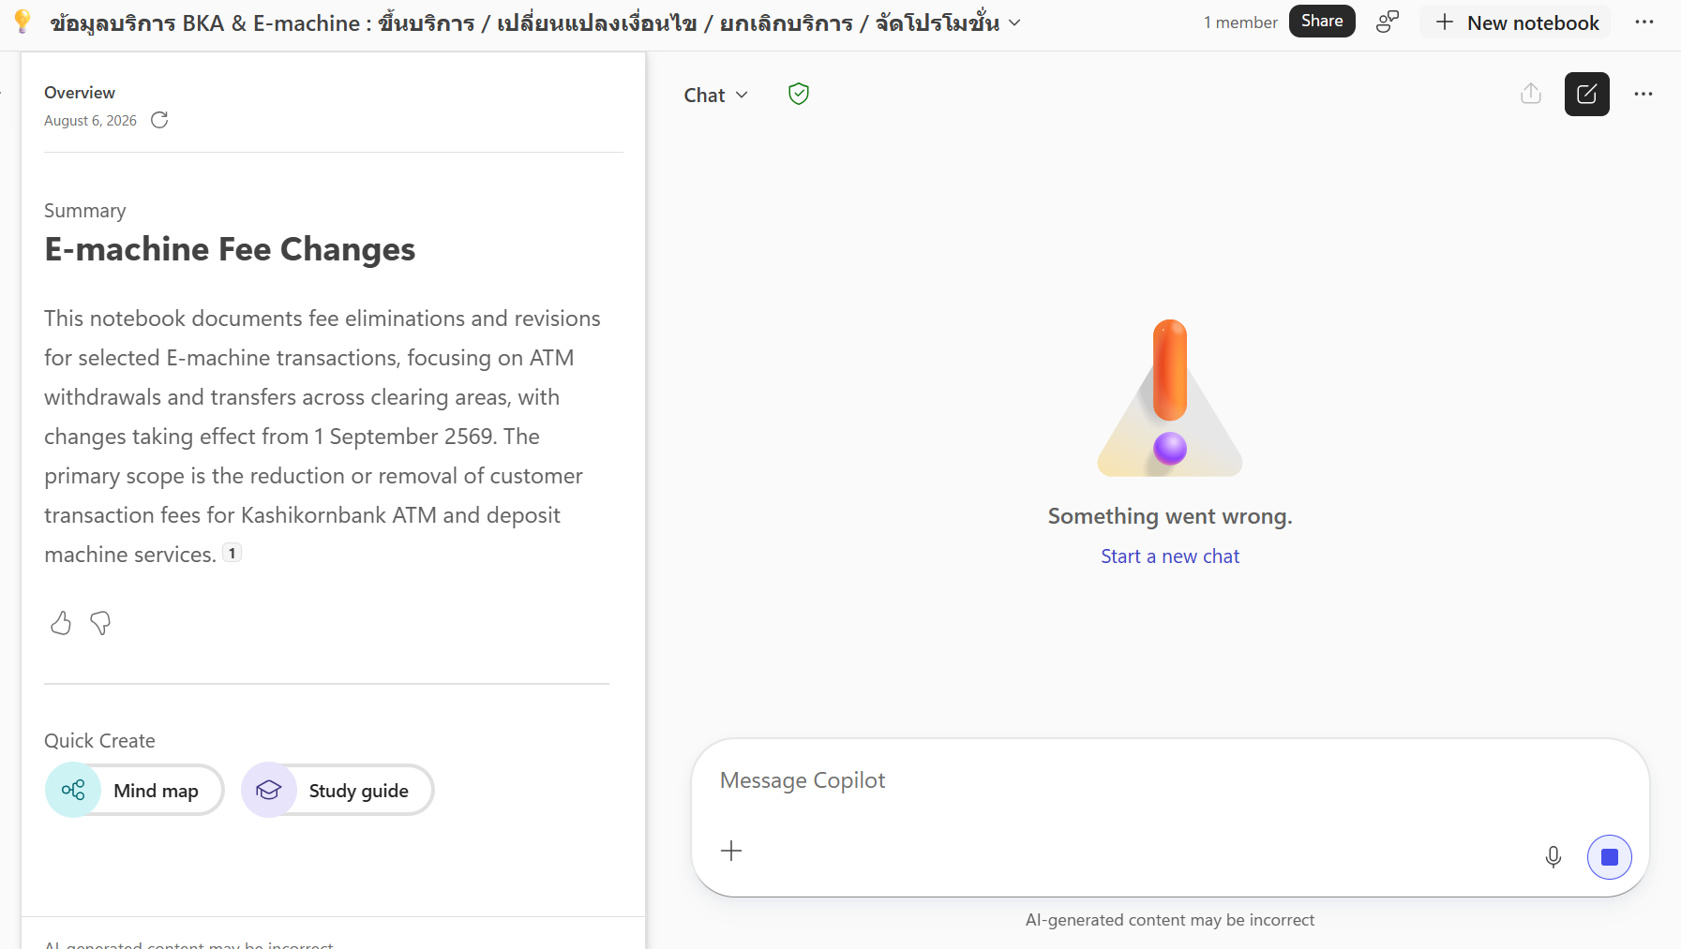The image size is (1681, 949).
Task: Click the 'E-machine Fee Changes' heading
Action: click(x=230, y=249)
